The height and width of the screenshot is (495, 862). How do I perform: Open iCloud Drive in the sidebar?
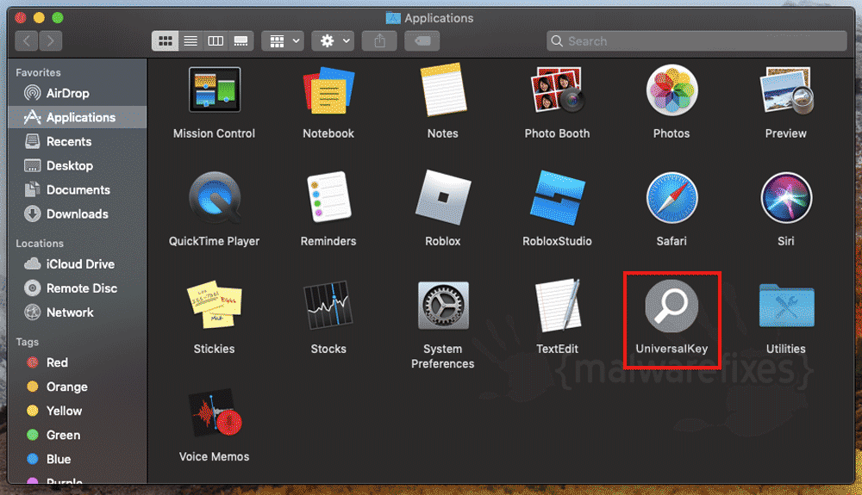(78, 264)
